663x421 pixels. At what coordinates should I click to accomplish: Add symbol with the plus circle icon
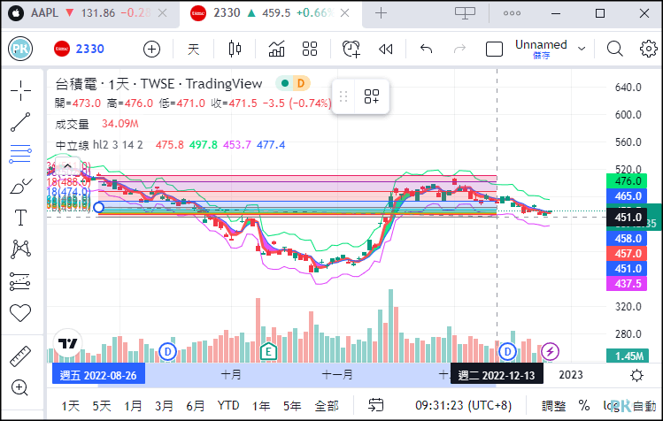[x=151, y=49]
